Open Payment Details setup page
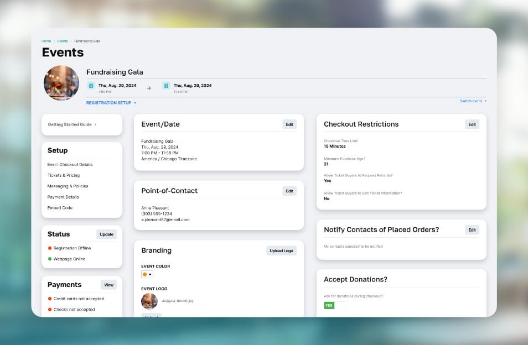 pos(63,197)
